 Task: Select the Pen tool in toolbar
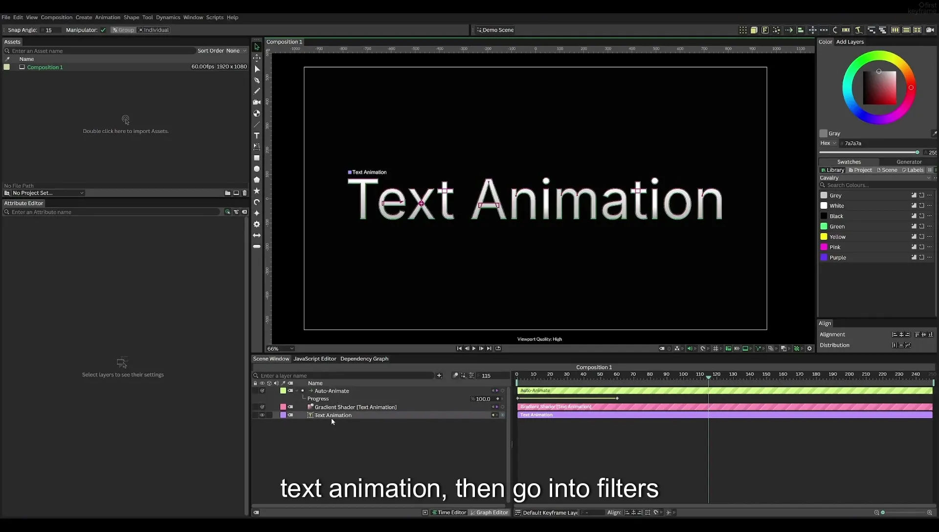pyautogui.click(x=257, y=80)
